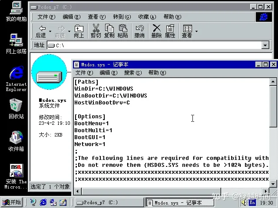Select Inbox (收件箱) desktop icon
The width and height of the screenshot is (278, 208).
tap(16, 141)
